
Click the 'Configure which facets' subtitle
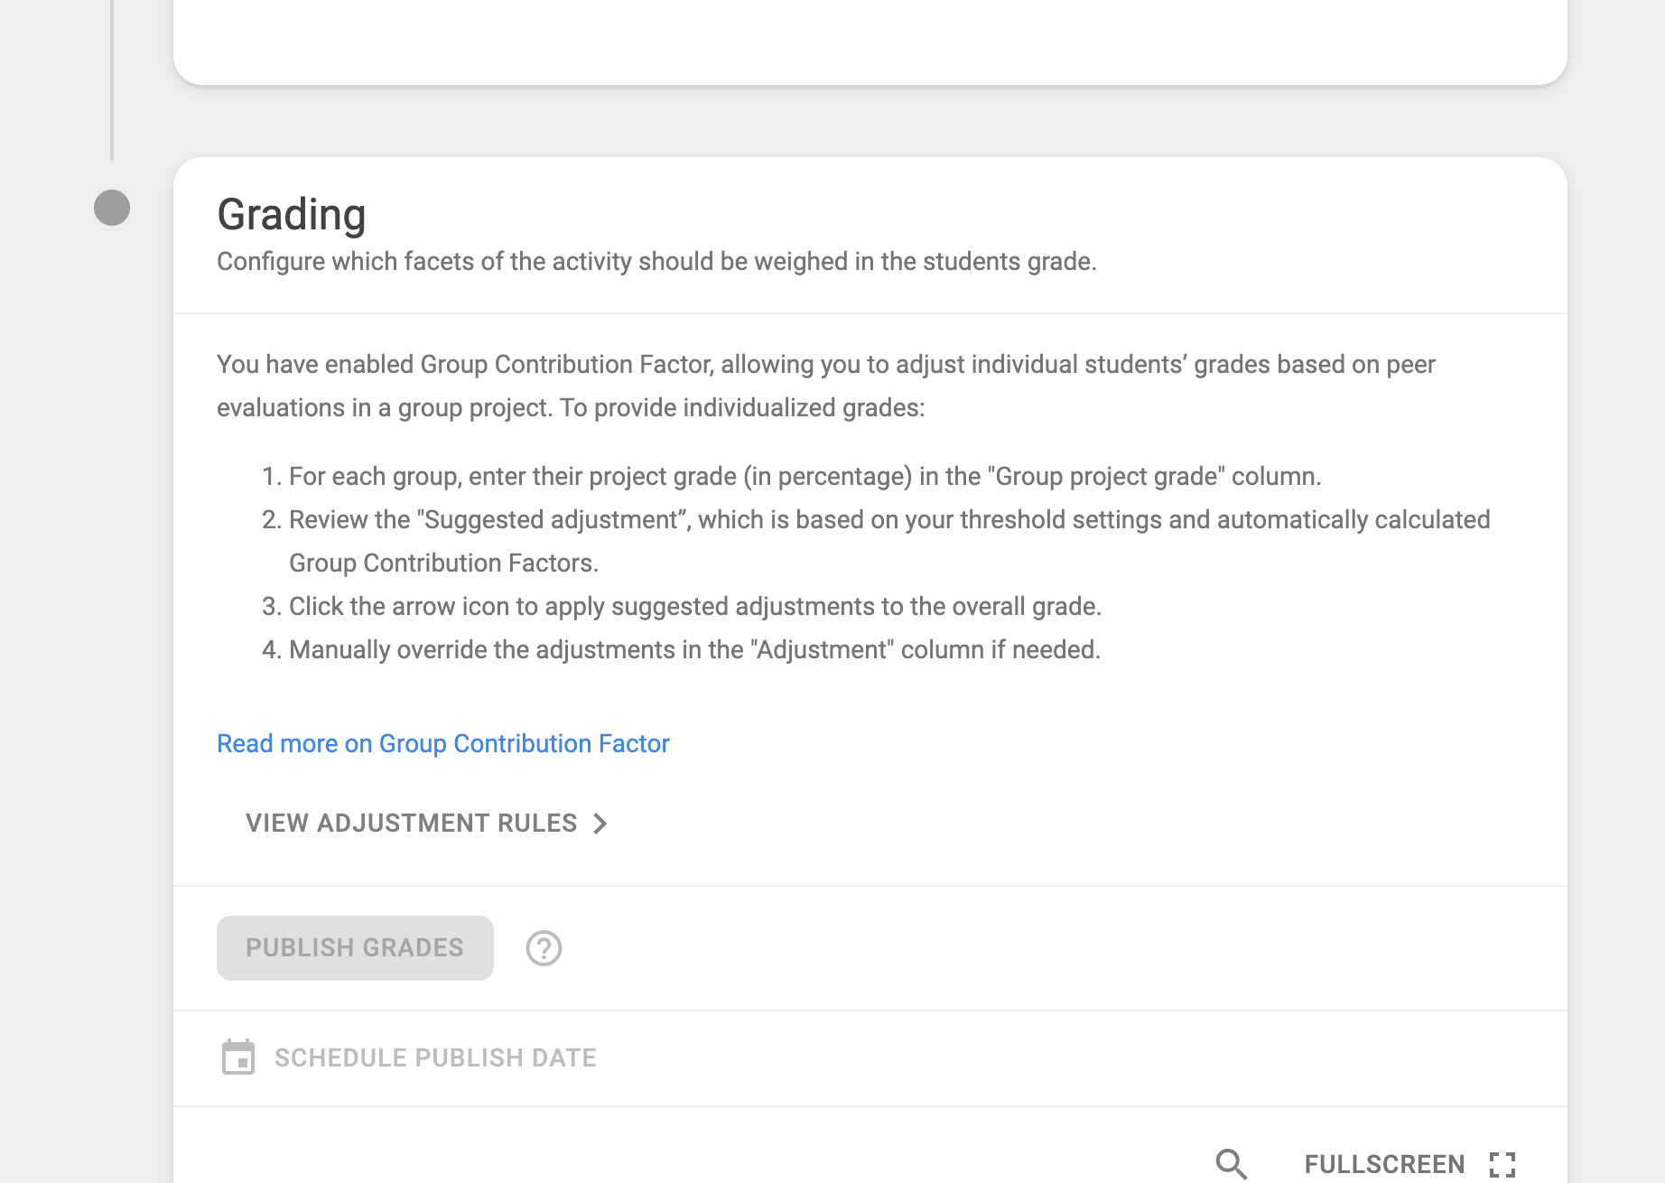(656, 261)
